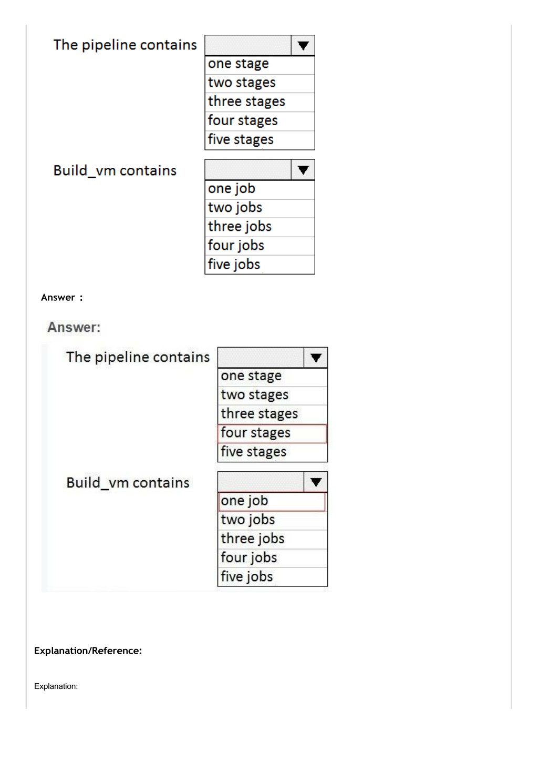This screenshot has height=761, width=538.
Task: Select 'three jobs' in the answer list
Action: pos(272,539)
